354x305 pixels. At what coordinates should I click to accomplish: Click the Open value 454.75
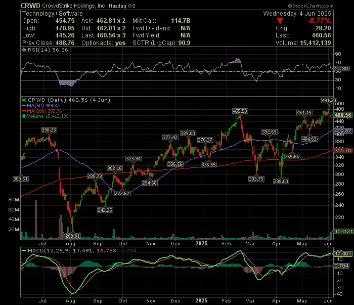click(65, 21)
